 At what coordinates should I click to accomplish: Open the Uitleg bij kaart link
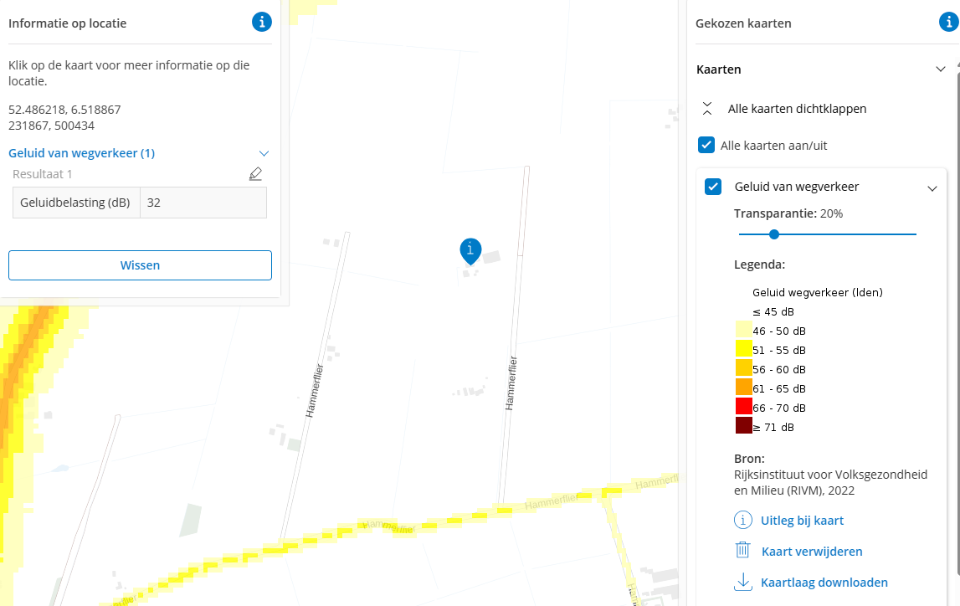802,521
